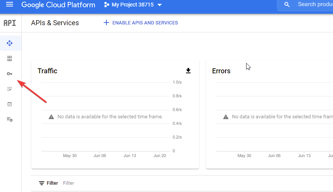Open the Library icon in the sidebar
The width and height of the screenshot is (333, 192).
click(10, 58)
